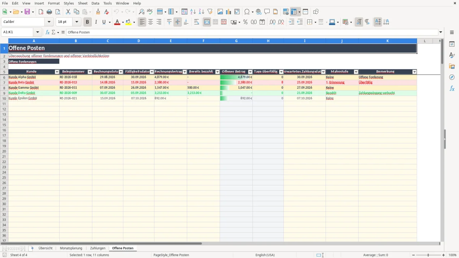
Task: Sort ascending
Action: click(x=193, y=12)
